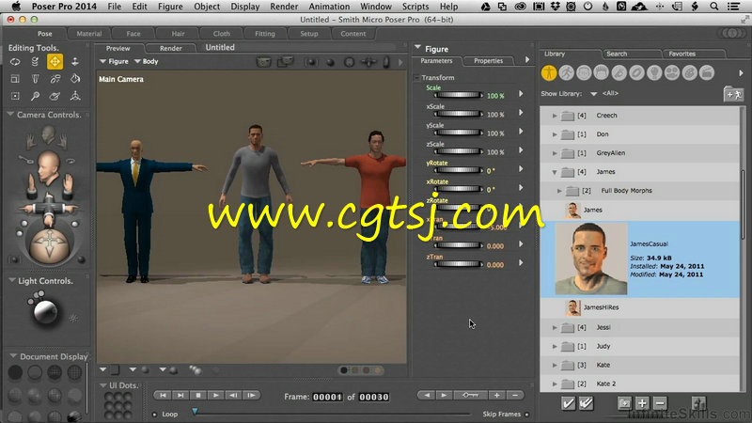
Task: Click the add-figure folder icon
Action: click(x=733, y=94)
